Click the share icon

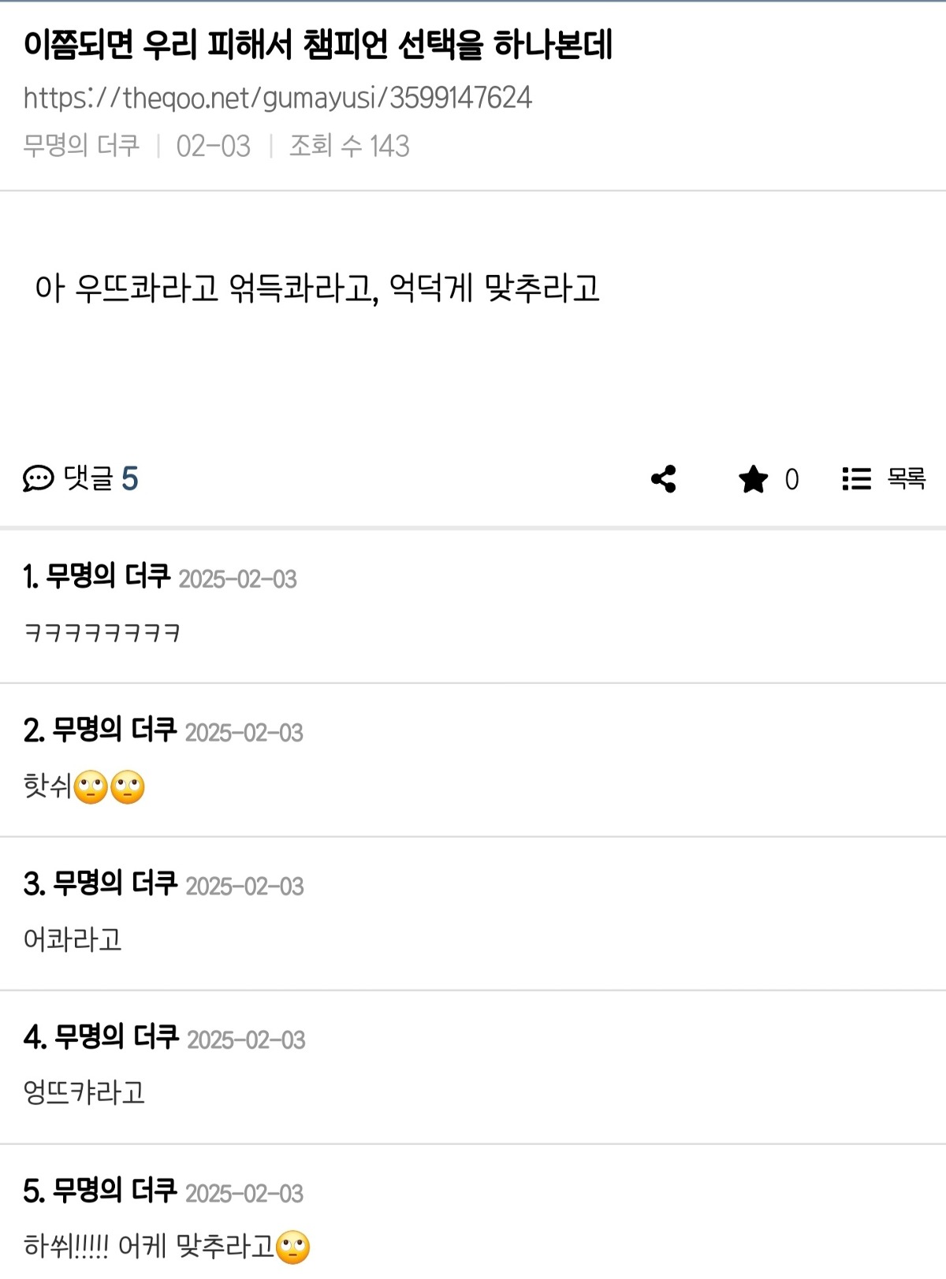click(x=664, y=478)
